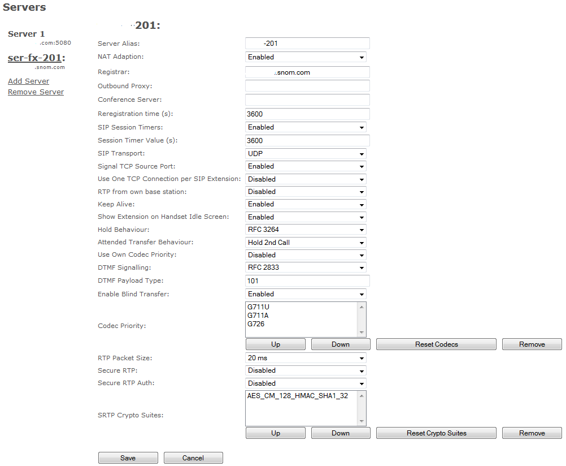The height and width of the screenshot is (466, 566).
Task: Open the Secure RTP dropdown
Action: coord(306,370)
